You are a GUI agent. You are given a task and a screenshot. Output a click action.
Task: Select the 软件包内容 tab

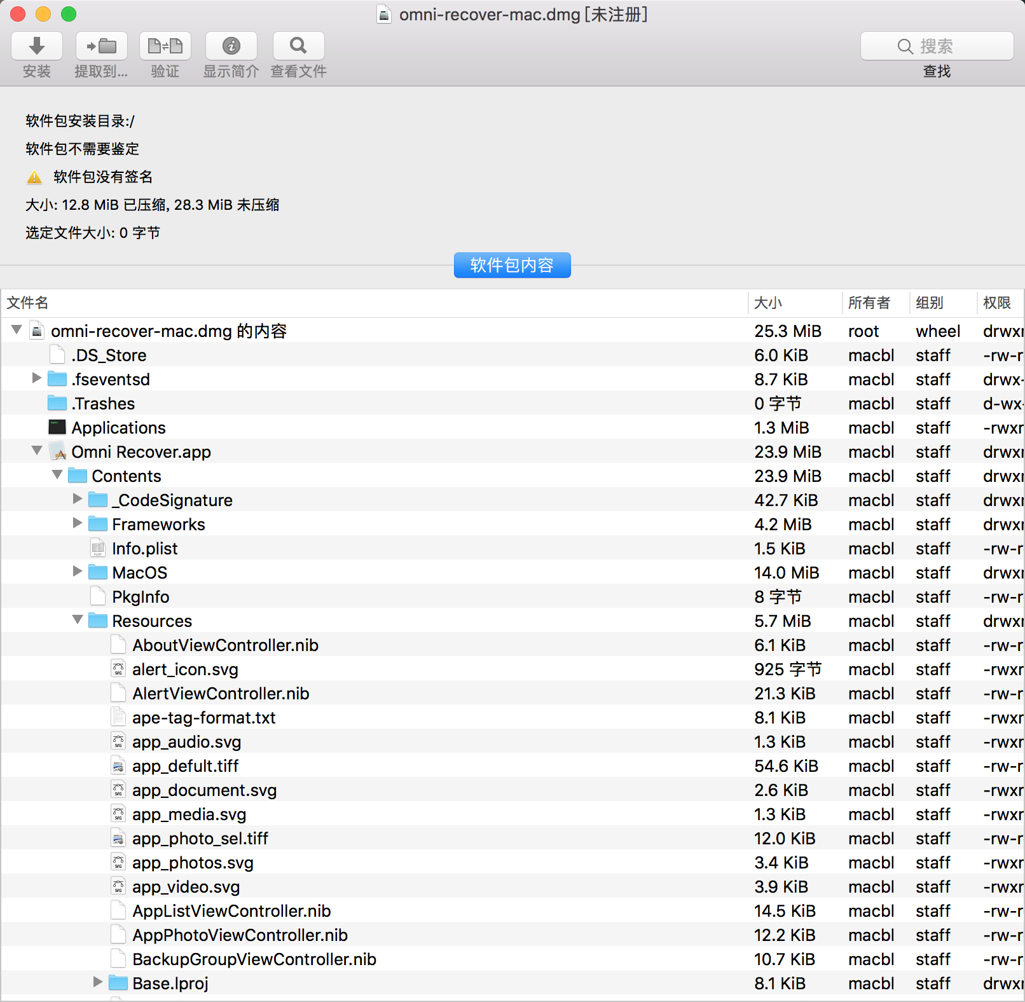click(x=512, y=265)
